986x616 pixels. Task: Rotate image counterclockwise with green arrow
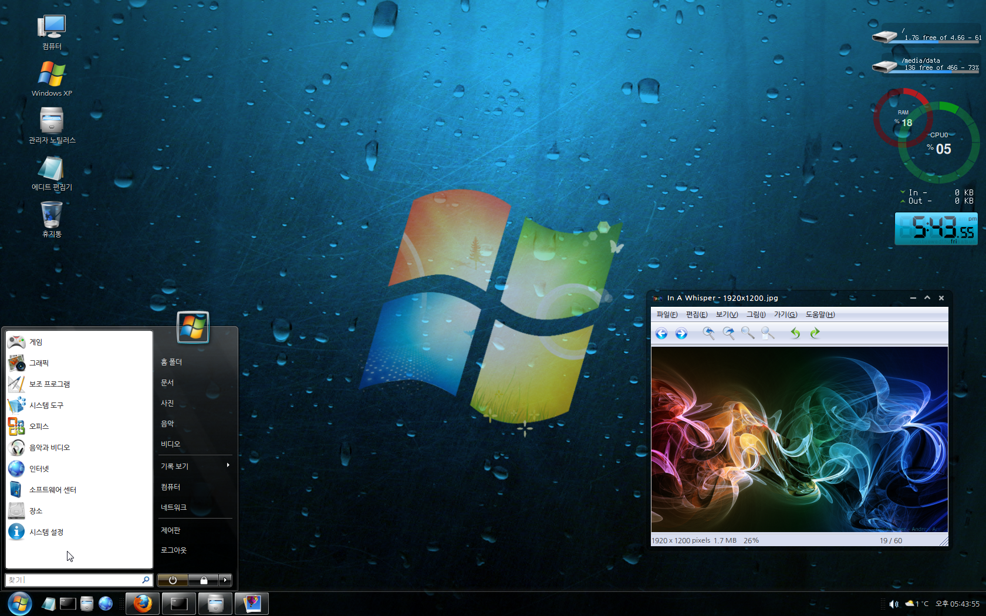click(795, 333)
